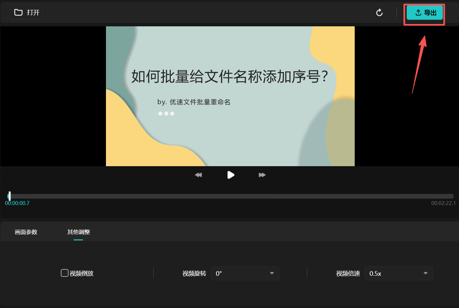Enable the 视频倒放 reverse playback checkbox

click(x=64, y=273)
